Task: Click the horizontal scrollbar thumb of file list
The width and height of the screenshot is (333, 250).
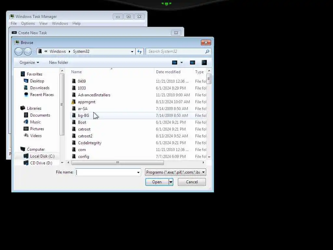Action: tap(118, 163)
